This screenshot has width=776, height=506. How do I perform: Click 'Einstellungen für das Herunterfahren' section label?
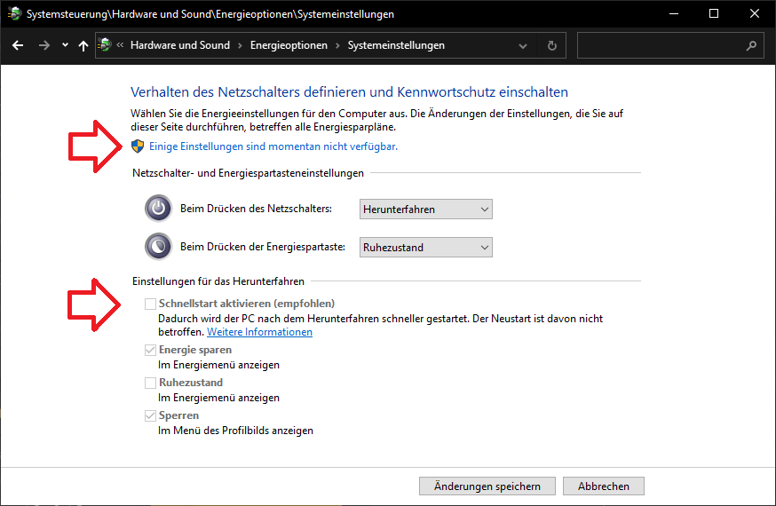(x=218, y=281)
